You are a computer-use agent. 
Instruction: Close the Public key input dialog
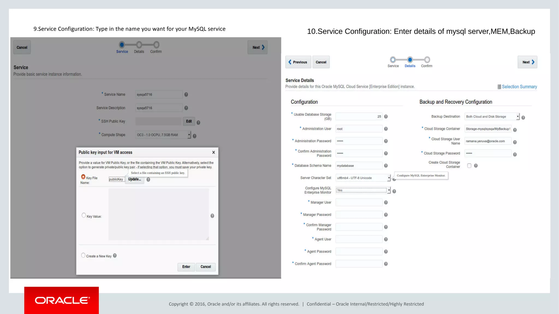pyautogui.click(x=214, y=152)
